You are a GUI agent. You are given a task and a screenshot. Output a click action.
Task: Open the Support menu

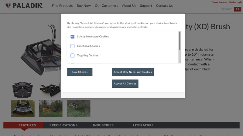tap(146, 6)
